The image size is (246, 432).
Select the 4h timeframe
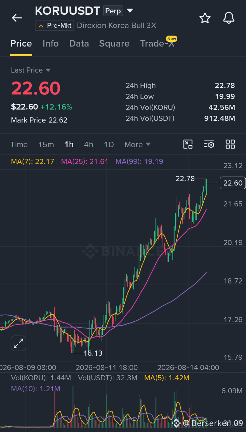click(88, 144)
